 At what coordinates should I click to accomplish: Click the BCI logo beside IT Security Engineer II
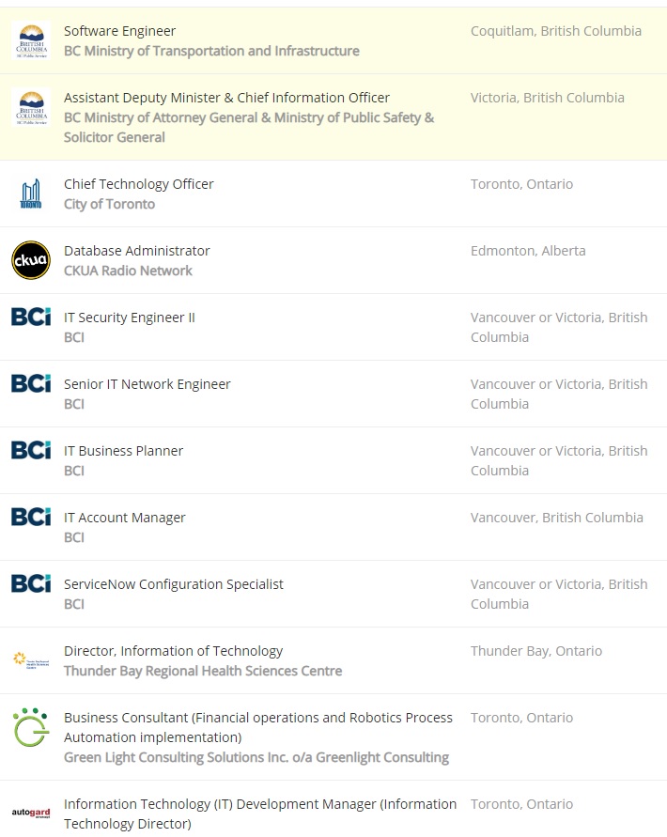click(31, 317)
